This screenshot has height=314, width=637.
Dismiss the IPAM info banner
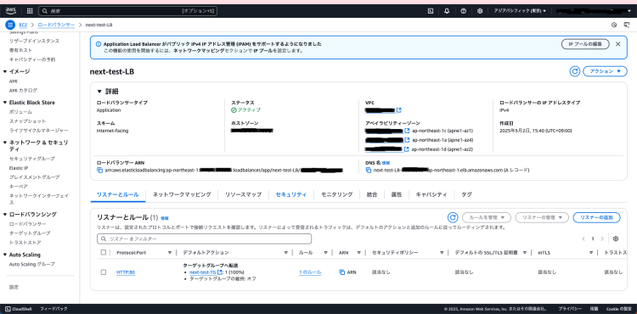618,44
